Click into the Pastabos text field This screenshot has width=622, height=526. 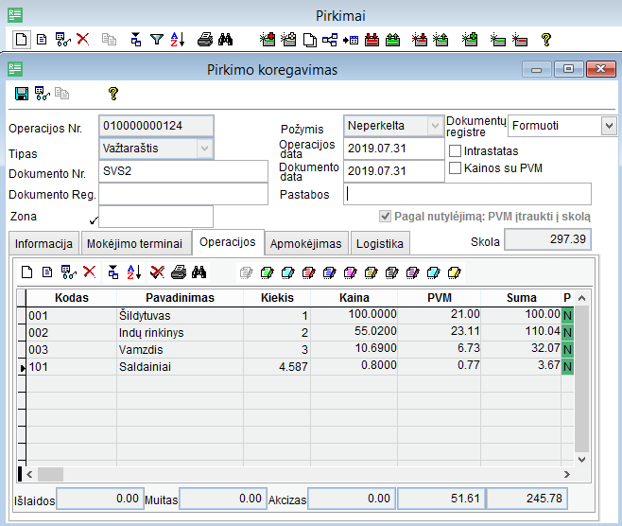click(467, 194)
